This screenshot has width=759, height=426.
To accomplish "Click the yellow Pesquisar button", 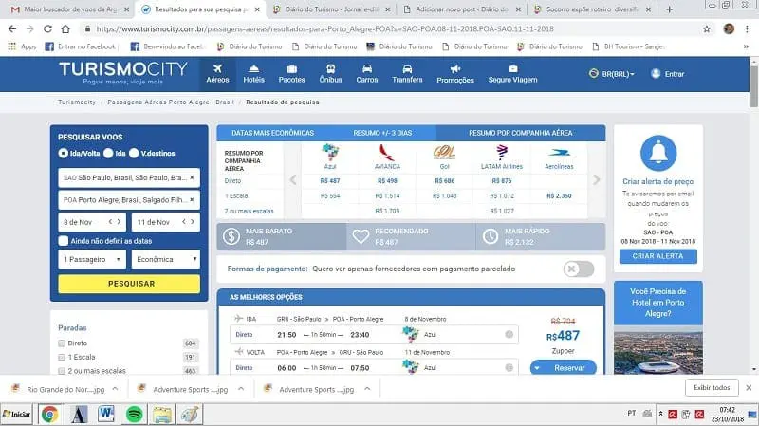I will tap(129, 284).
